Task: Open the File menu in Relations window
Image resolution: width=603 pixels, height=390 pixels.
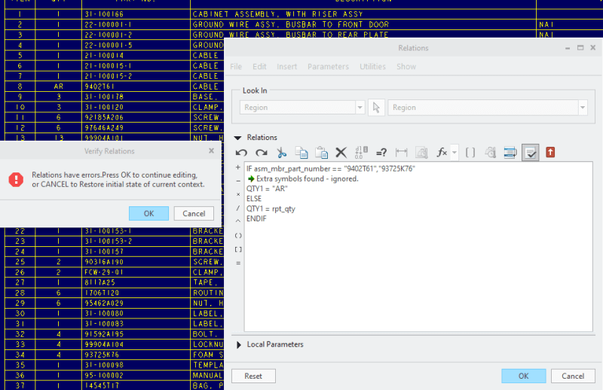Action: tap(236, 66)
